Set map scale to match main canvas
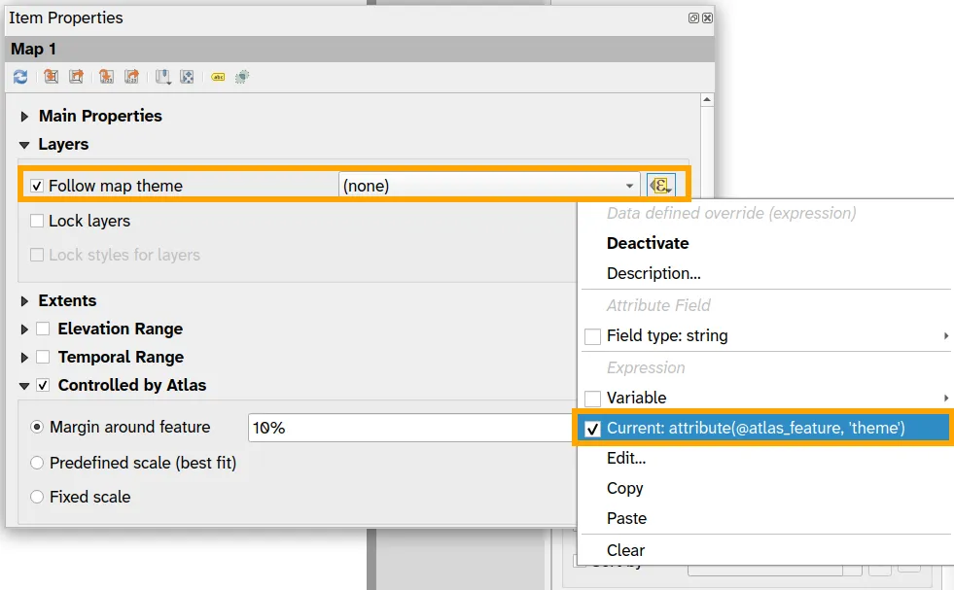This screenshot has width=954, height=590. click(104, 76)
